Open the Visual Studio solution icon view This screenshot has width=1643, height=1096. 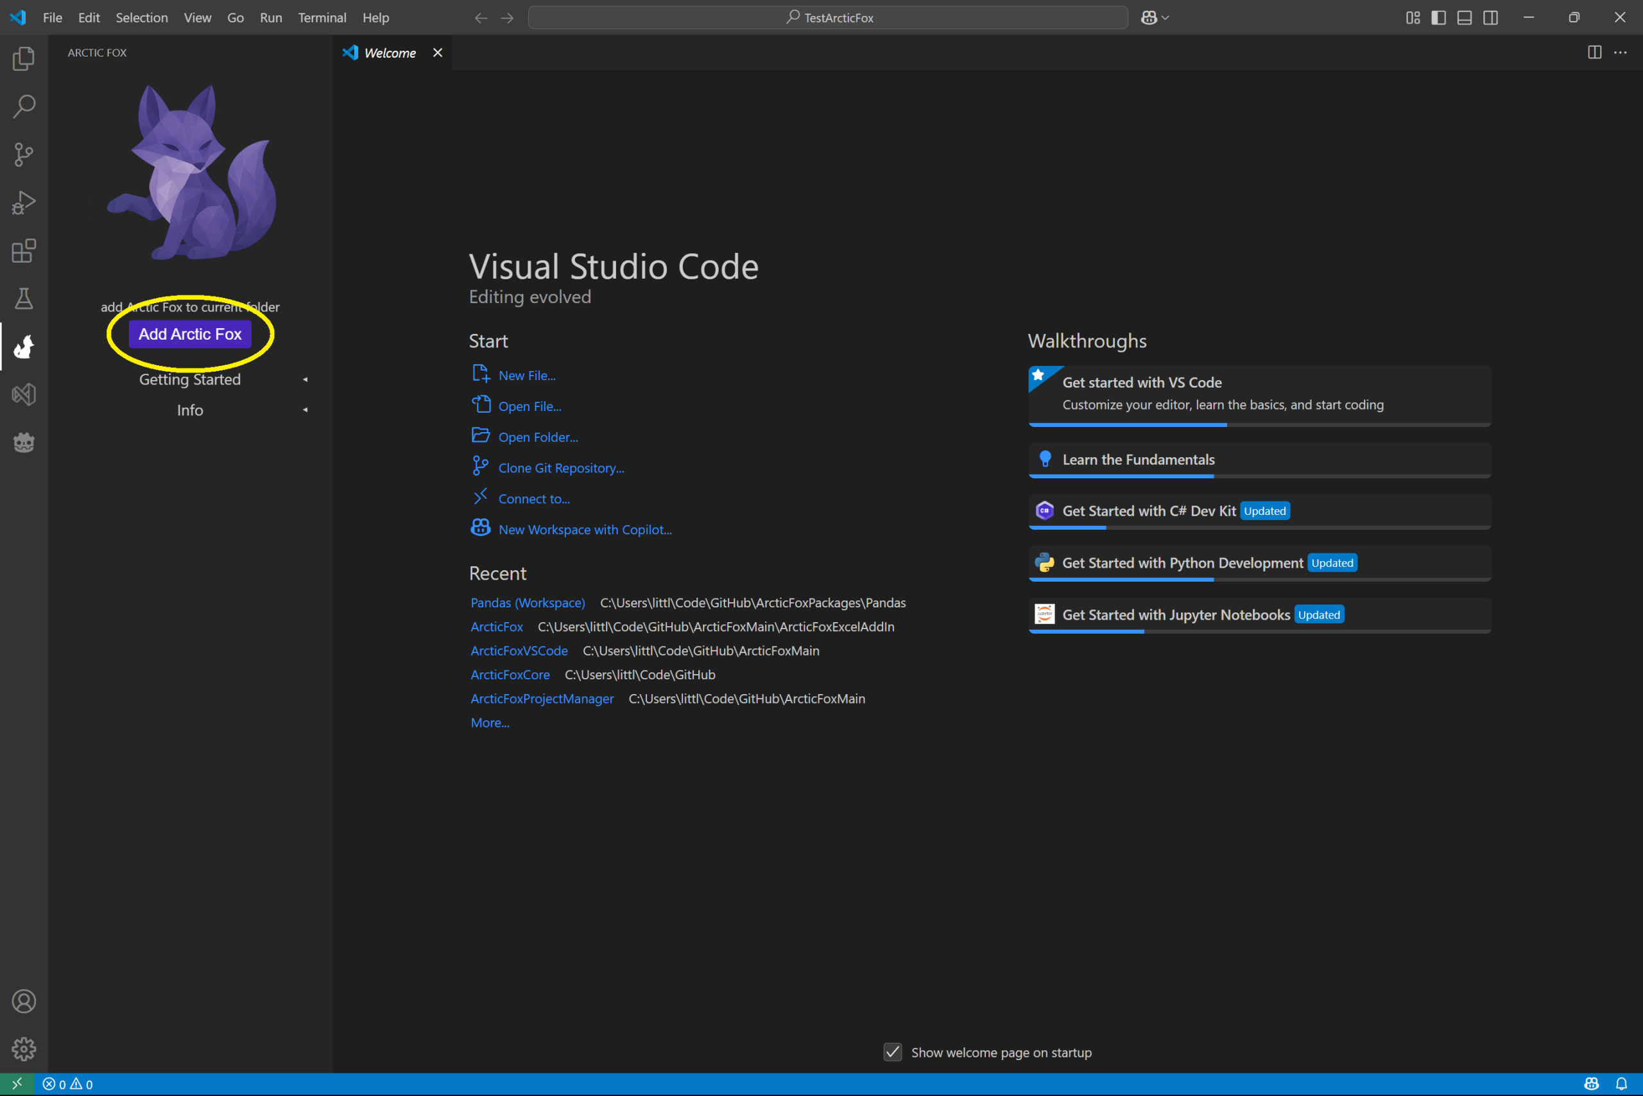(x=24, y=394)
